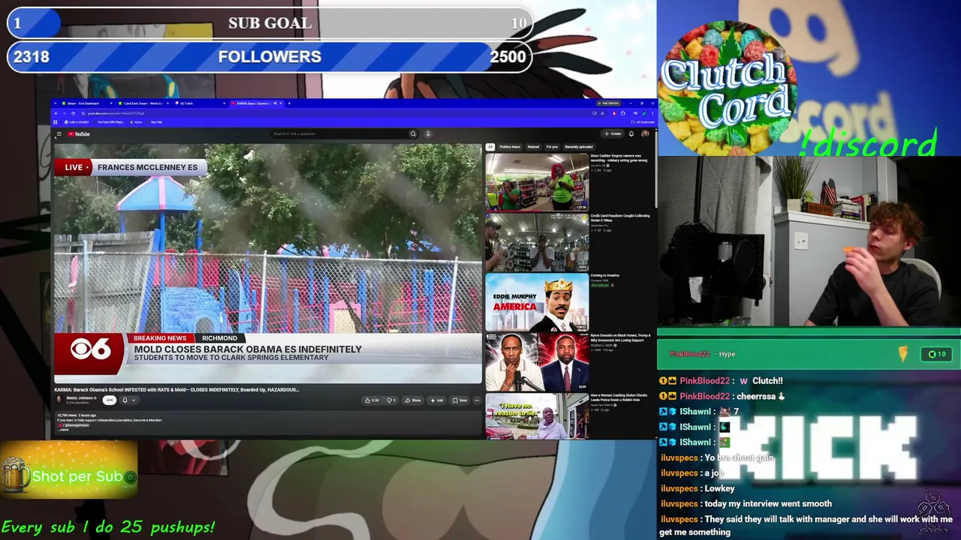Click the Sub Goal progress bar
Image resolution: width=961 pixels, height=540 pixels.
(x=270, y=23)
